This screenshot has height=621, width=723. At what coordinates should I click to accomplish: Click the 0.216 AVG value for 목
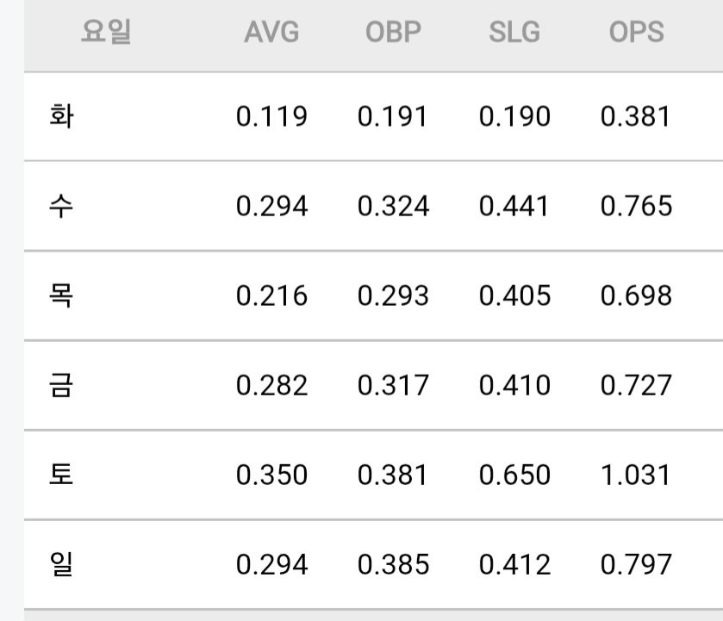pyautogui.click(x=271, y=295)
